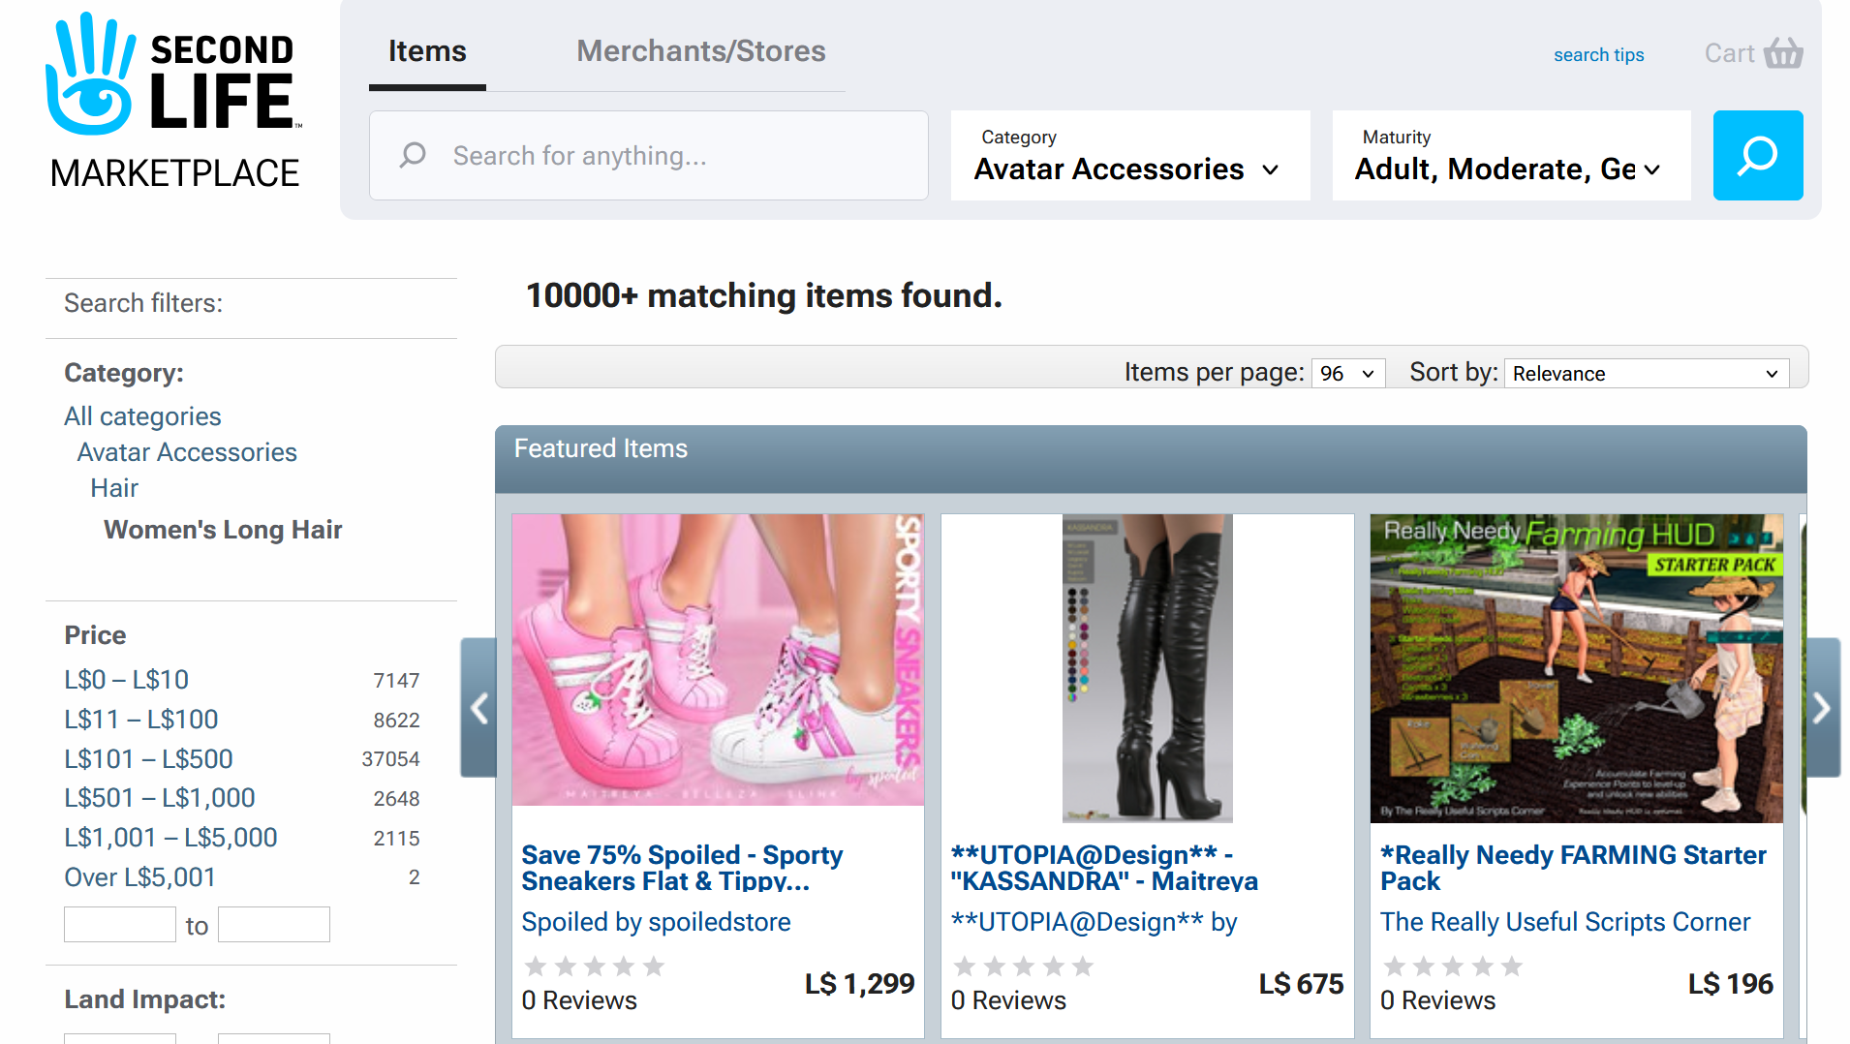Filter price L$1,001 – L$5,000
The image size is (1850, 1044).
click(170, 838)
